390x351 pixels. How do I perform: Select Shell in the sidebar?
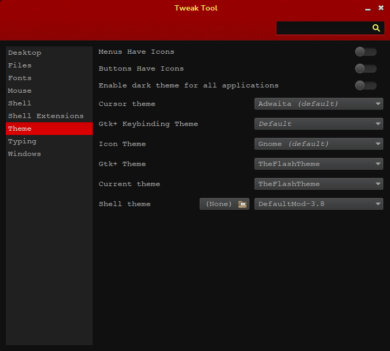click(49, 103)
